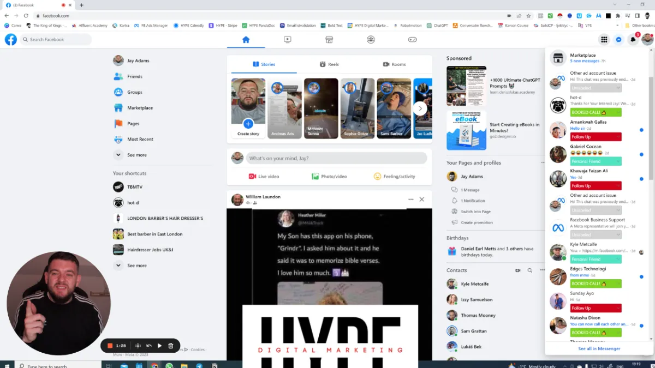Show next stories with the arrow button
Image resolution: width=655 pixels, height=368 pixels.
point(420,108)
